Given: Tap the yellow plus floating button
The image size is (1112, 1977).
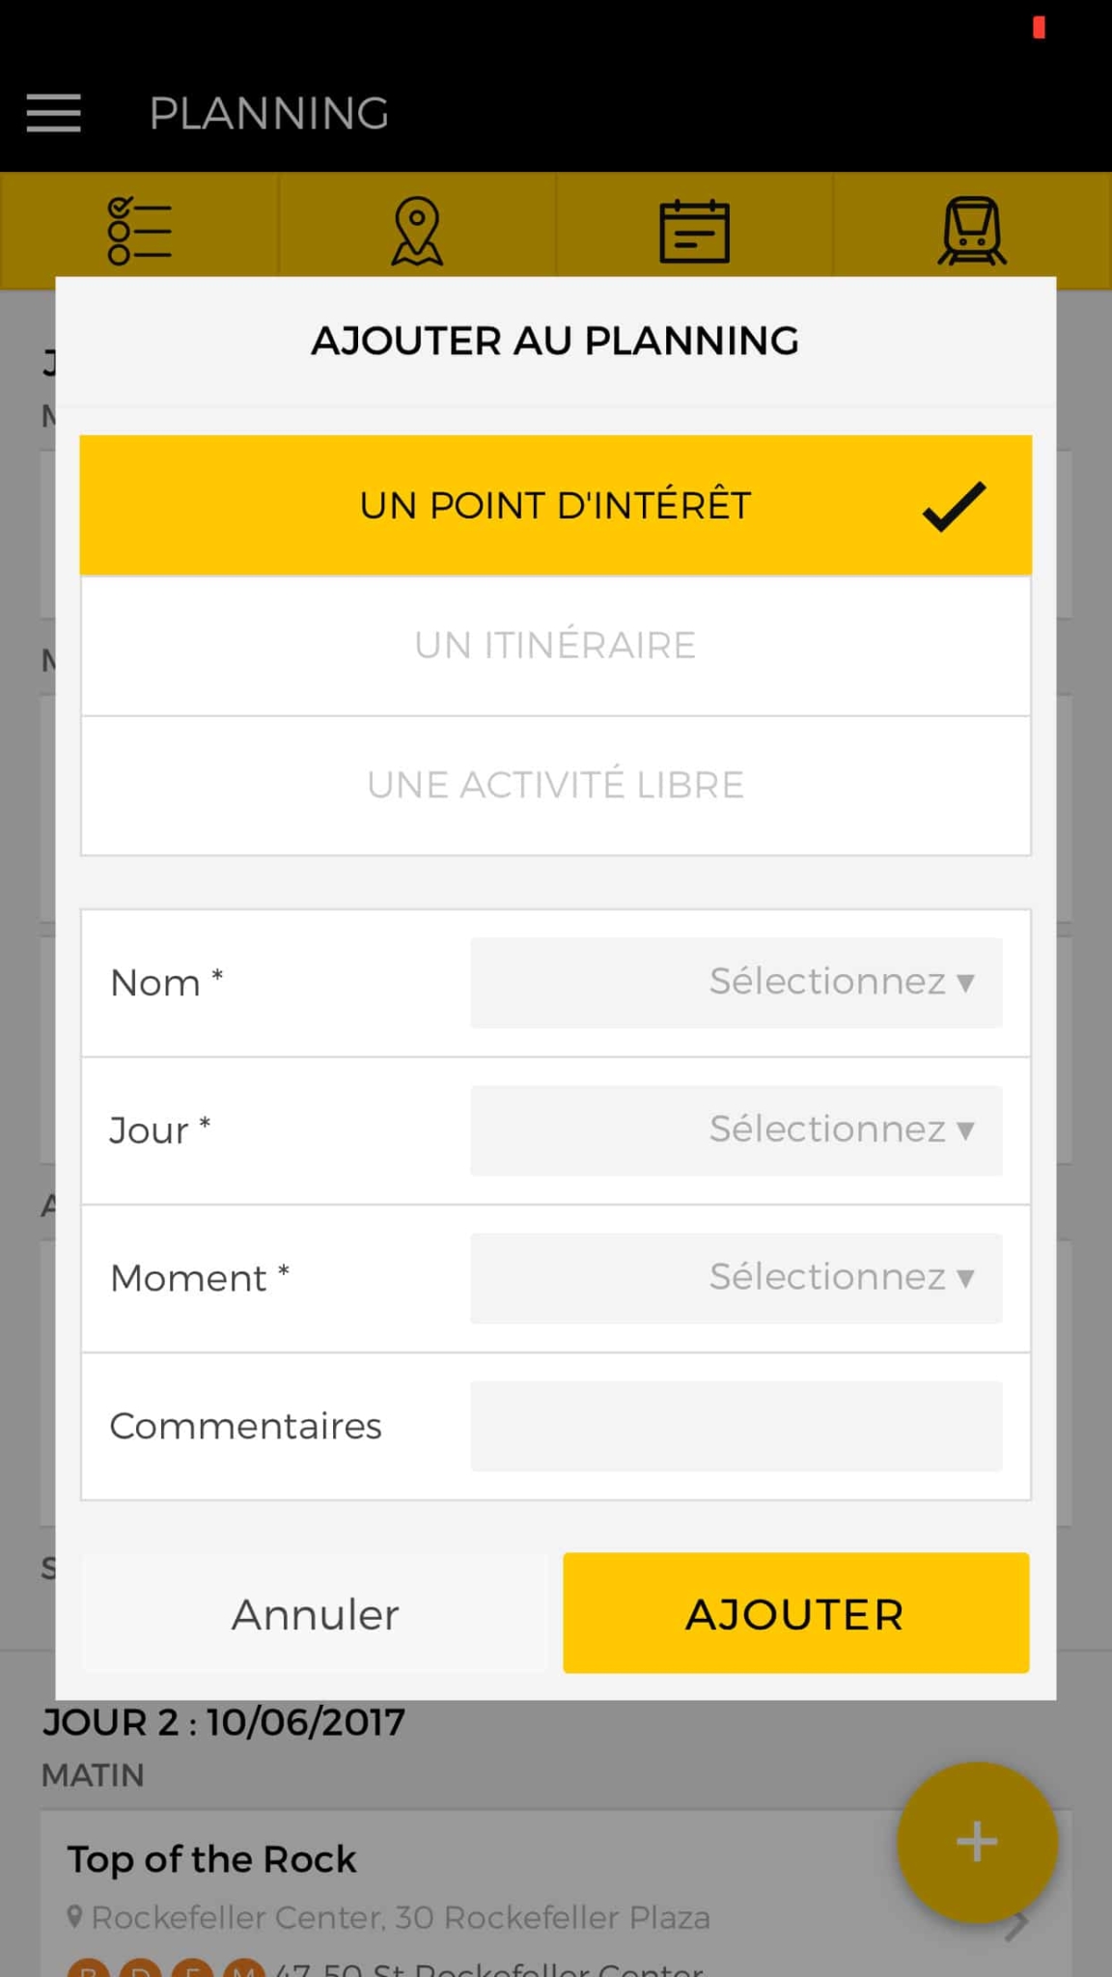Looking at the screenshot, I should click(x=976, y=1842).
